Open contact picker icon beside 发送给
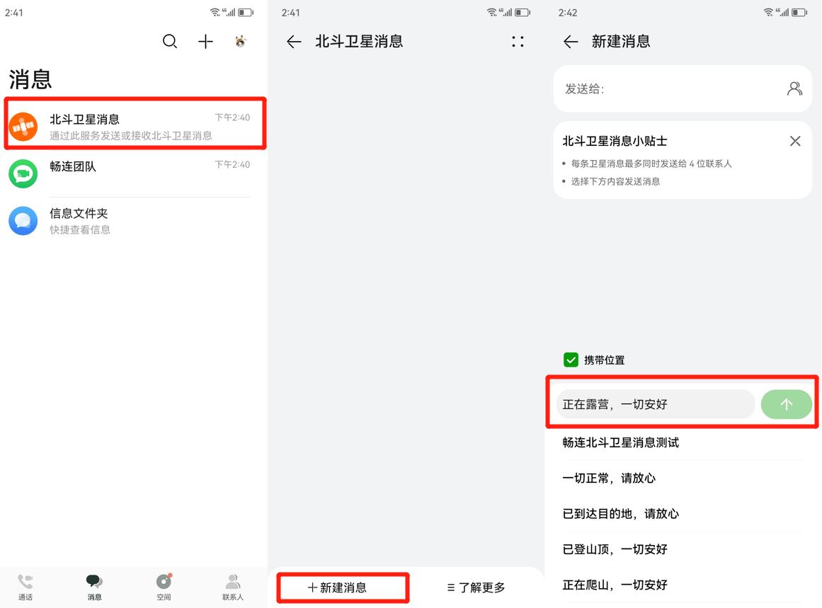 click(794, 88)
